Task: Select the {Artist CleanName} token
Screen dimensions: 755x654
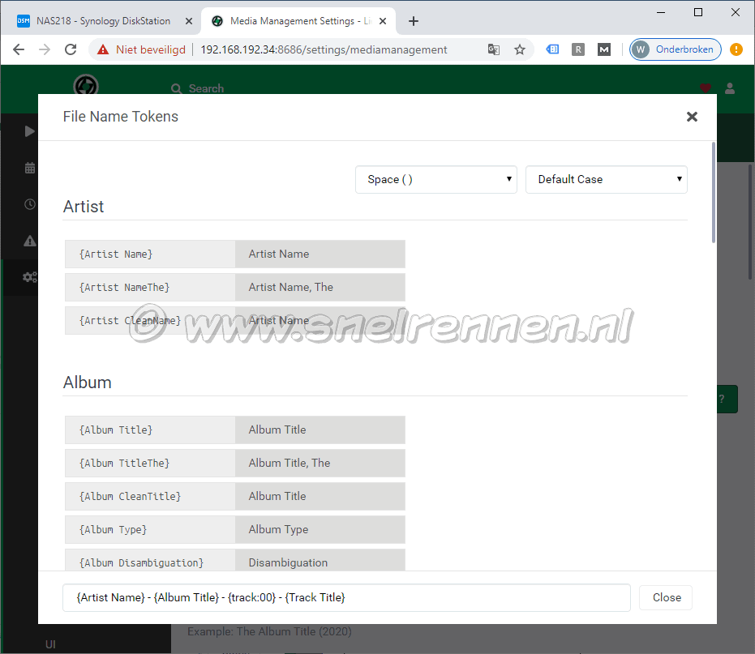Action: [150, 320]
